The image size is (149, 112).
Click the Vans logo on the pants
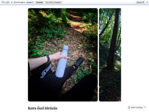tap(46, 71)
